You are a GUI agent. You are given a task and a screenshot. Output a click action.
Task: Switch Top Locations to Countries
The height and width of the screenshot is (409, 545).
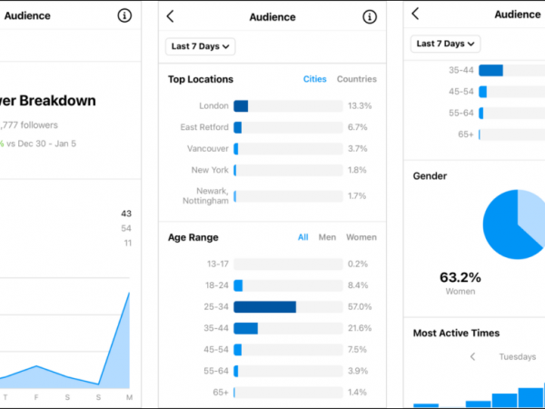tap(356, 79)
